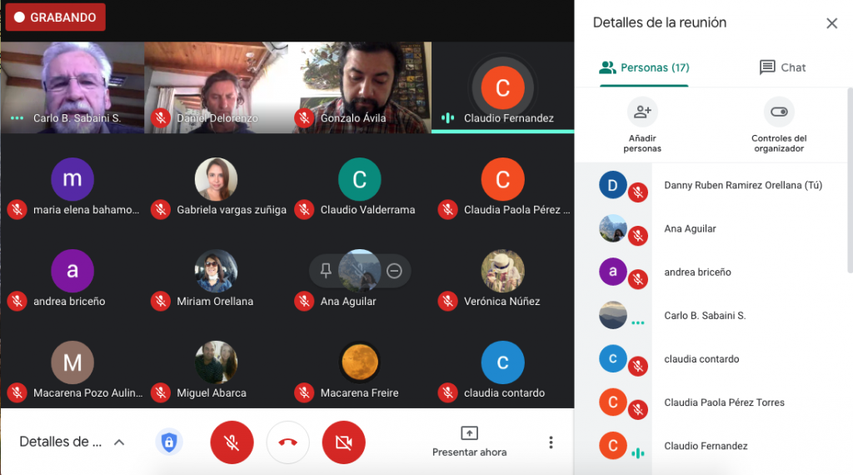The width and height of the screenshot is (853, 475).
Task: Click muted mic icon beside Macarena Freire
Action: [304, 392]
